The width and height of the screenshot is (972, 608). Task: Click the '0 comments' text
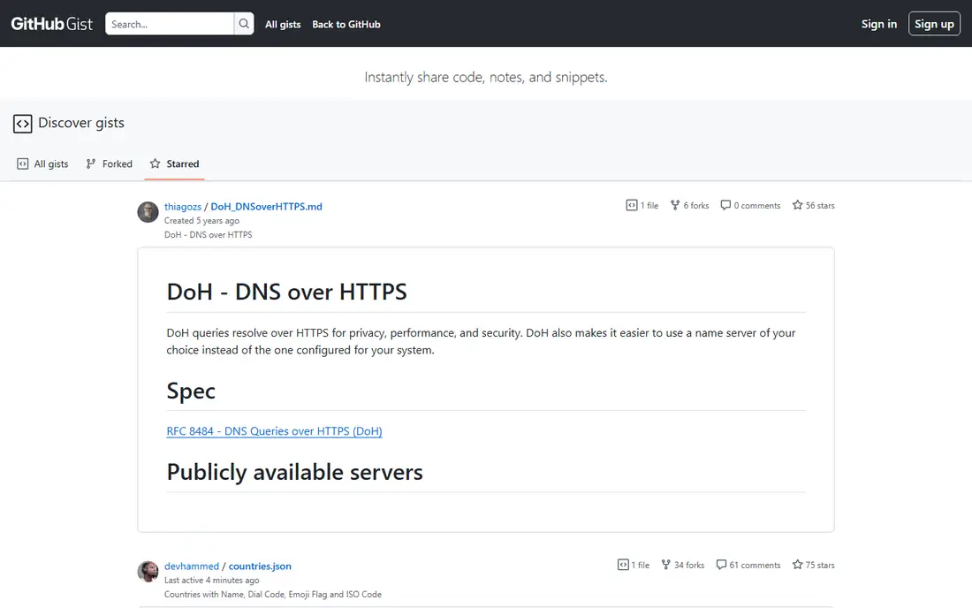point(757,206)
